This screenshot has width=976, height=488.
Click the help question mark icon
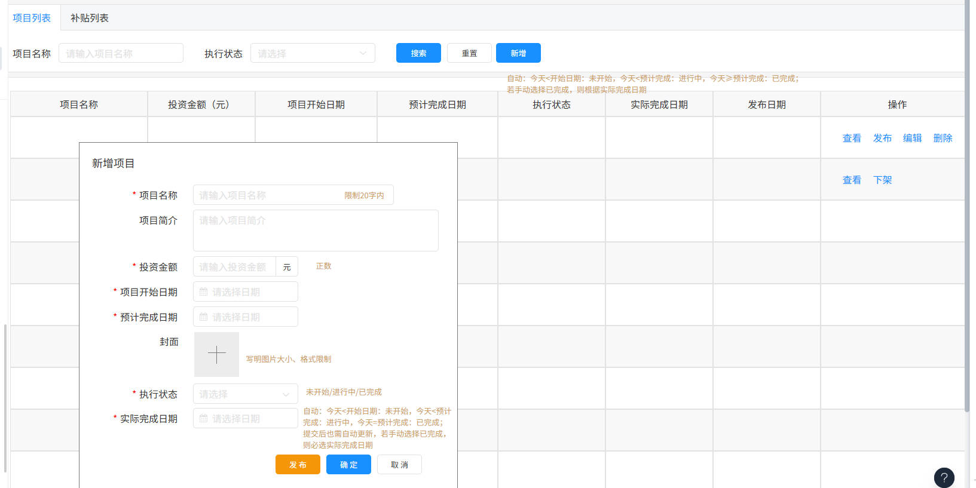944,477
